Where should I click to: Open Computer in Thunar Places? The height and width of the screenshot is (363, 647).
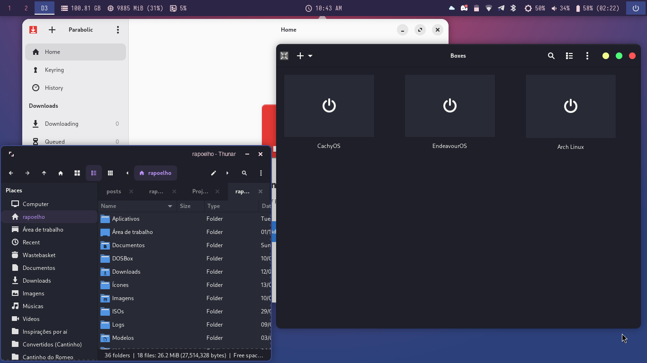pos(49,204)
